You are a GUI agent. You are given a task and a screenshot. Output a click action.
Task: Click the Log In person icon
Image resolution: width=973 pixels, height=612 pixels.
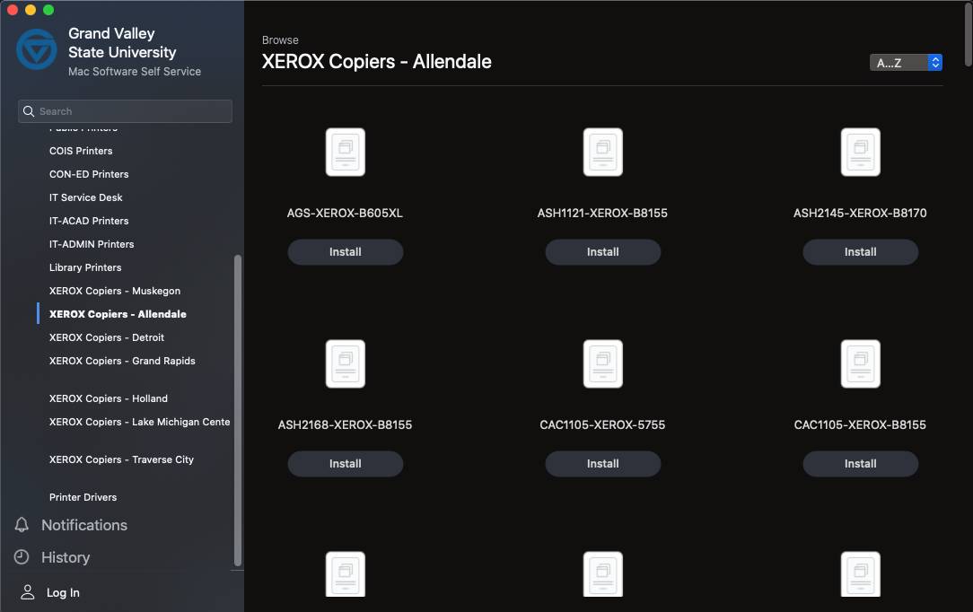(28, 592)
